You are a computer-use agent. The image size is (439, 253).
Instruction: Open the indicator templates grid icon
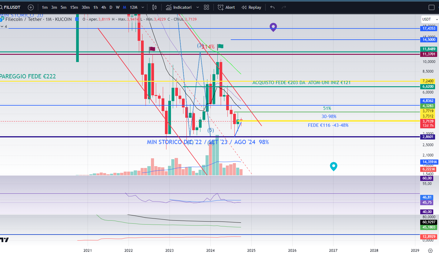206,7
